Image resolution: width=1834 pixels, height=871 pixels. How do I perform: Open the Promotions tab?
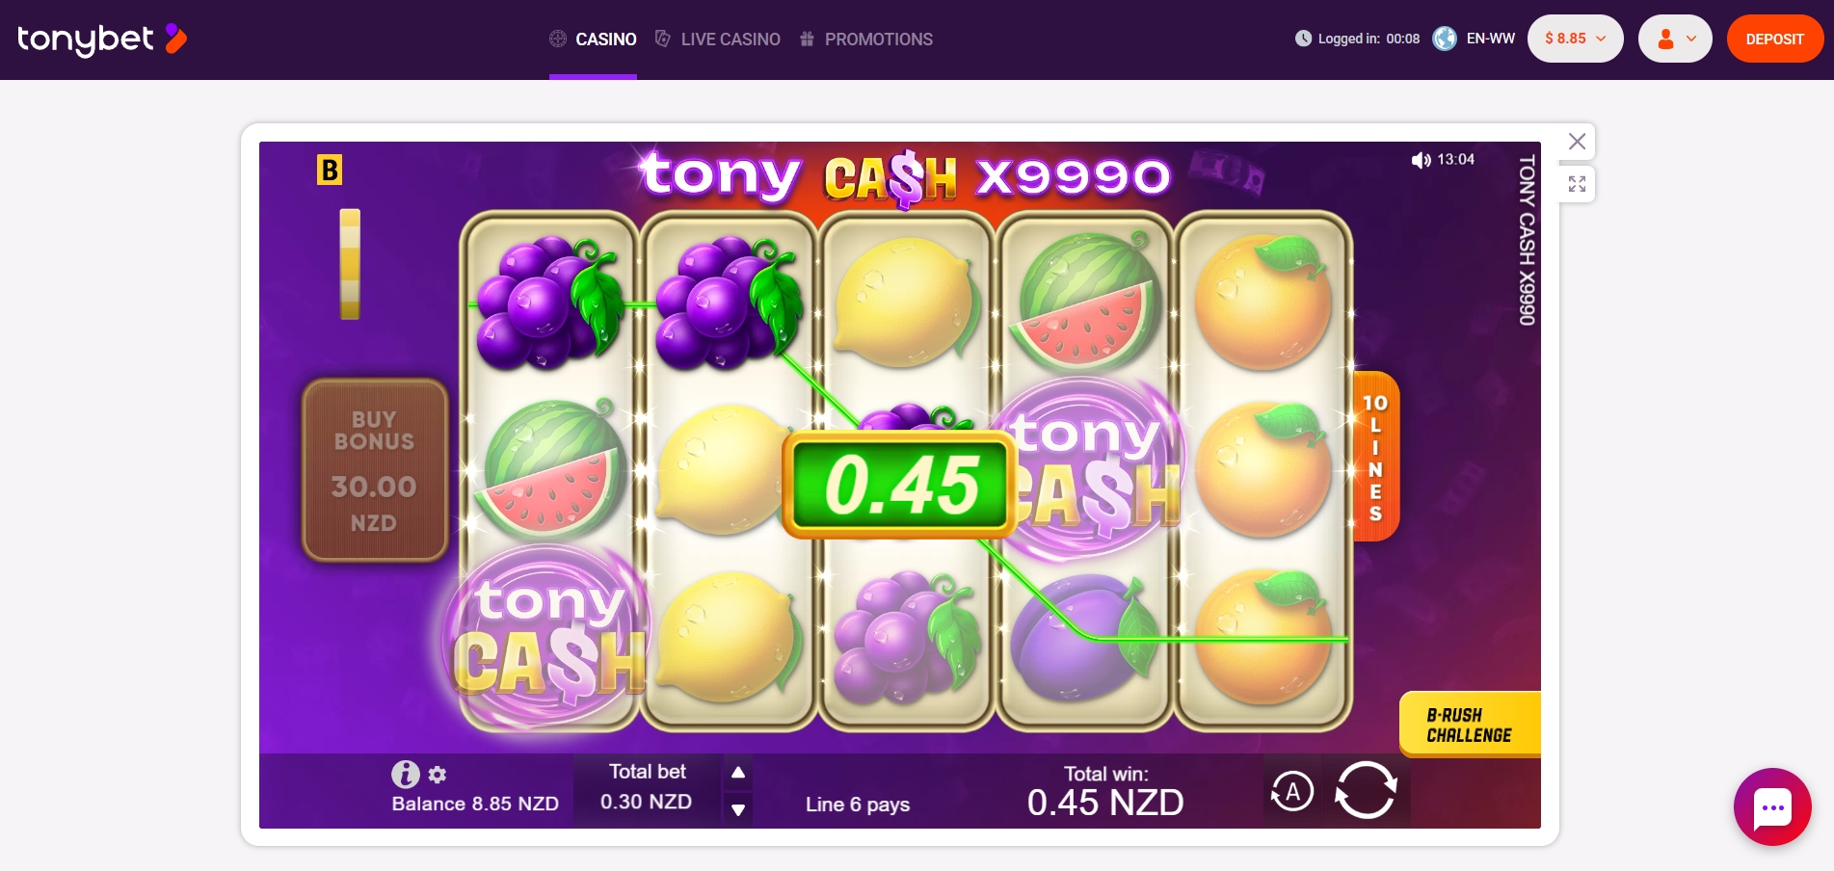(866, 40)
